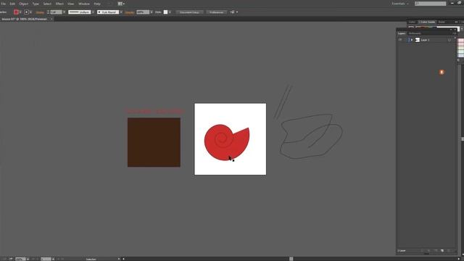Viewport: 464px width, 261px height.
Task: Click the graphic Style swatch
Action: point(166,12)
